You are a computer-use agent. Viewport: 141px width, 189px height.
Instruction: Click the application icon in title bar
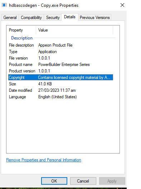(4, 5)
